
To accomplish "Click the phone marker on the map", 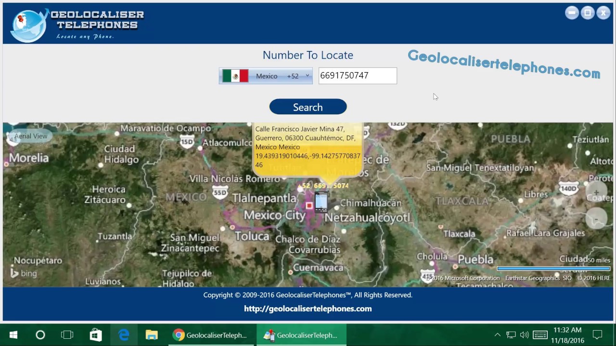I will pos(321,202).
